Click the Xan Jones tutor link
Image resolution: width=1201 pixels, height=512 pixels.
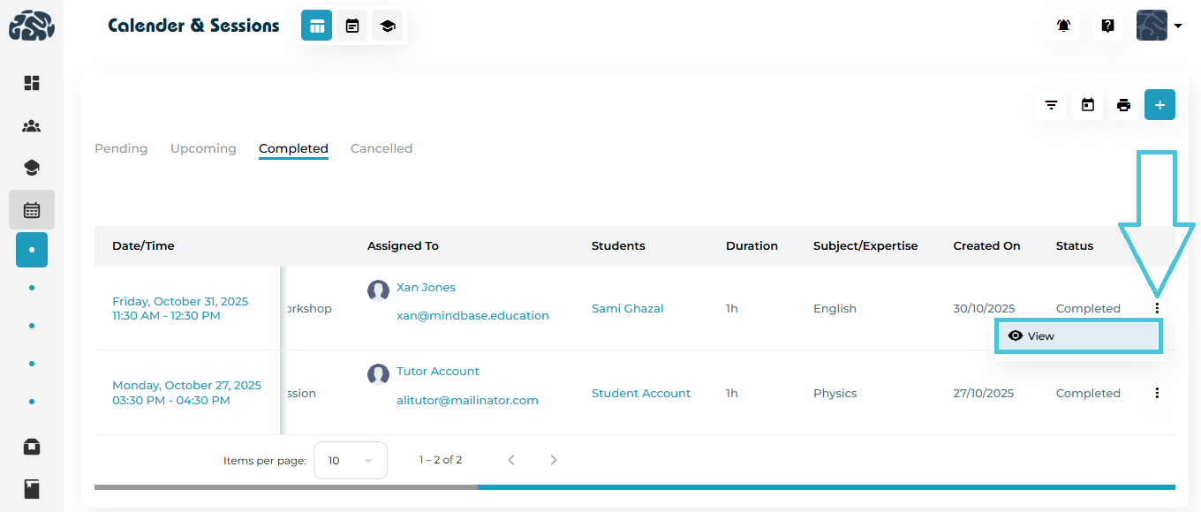[426, 287]
